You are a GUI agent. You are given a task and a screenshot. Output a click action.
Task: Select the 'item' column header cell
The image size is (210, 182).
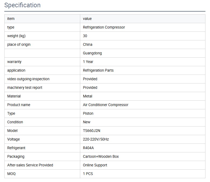[11, 19]
